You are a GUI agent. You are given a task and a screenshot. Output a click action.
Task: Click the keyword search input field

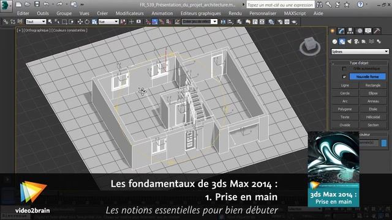pos(281,5)
